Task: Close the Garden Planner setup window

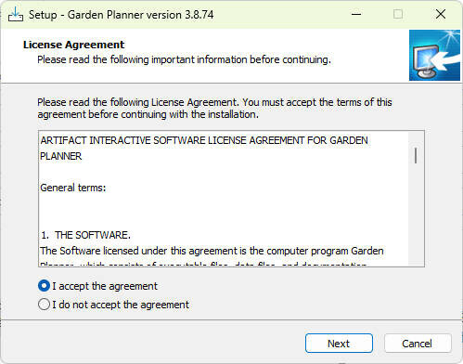Action: point(441,14)
